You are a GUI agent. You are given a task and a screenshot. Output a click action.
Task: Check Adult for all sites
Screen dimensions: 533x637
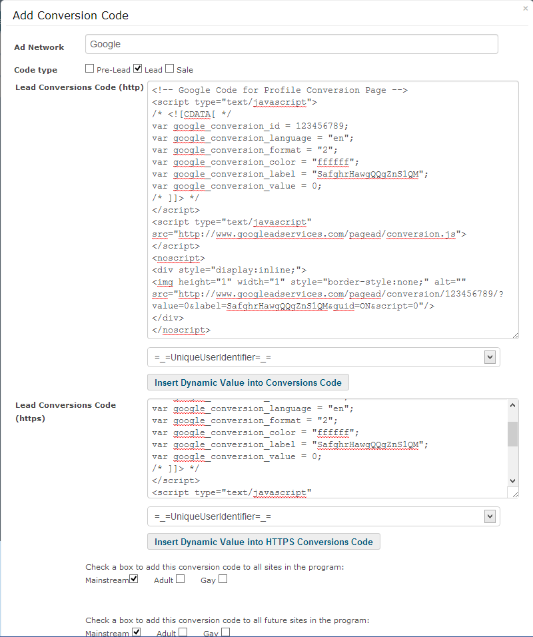181,578
